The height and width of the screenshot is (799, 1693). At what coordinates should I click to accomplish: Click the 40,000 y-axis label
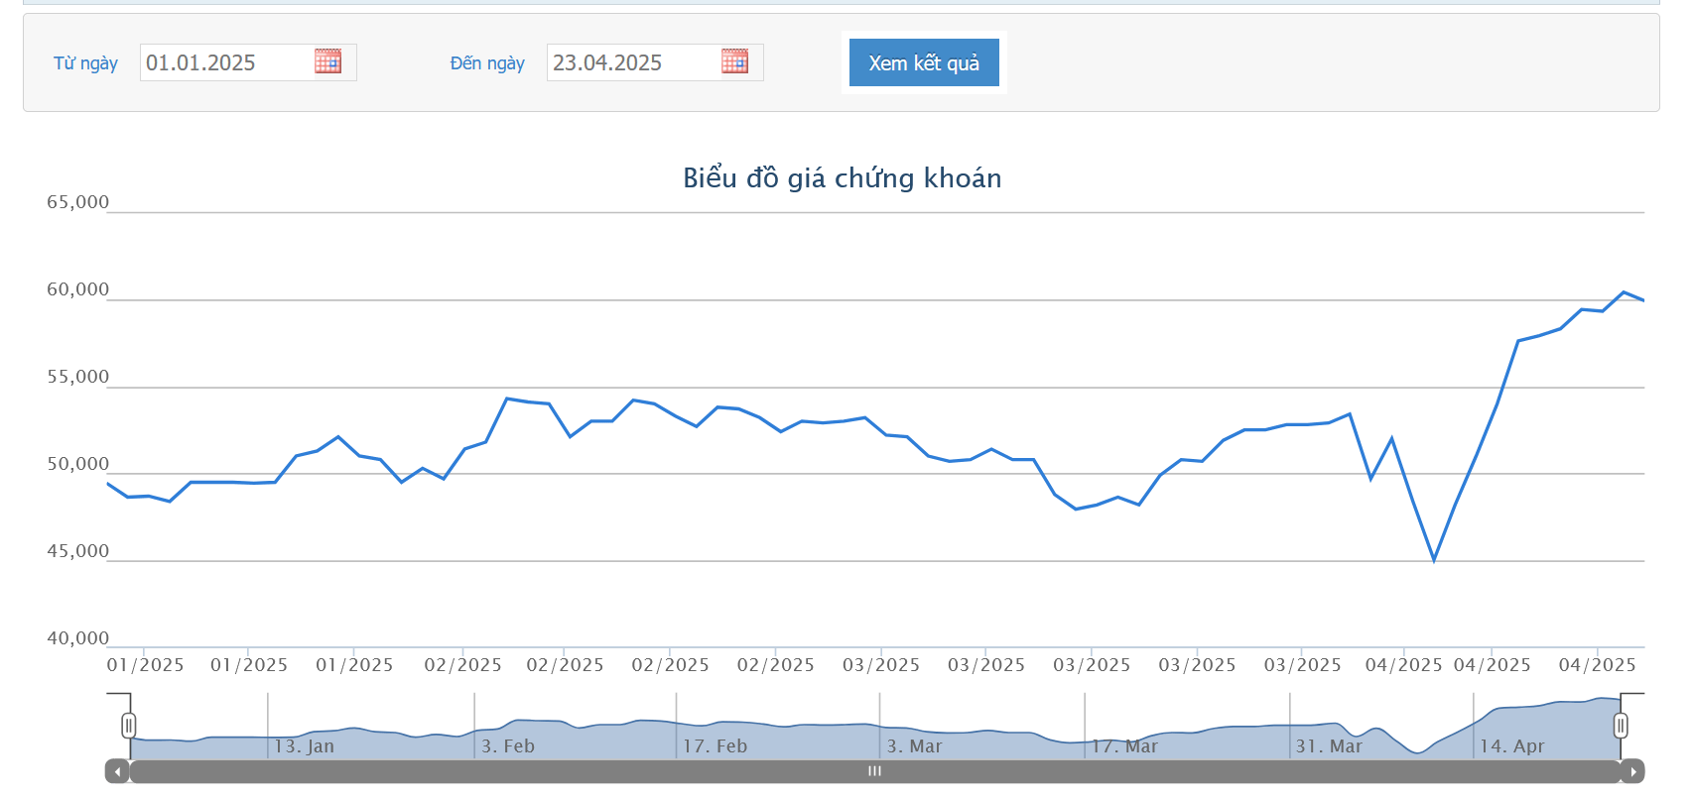78,638
